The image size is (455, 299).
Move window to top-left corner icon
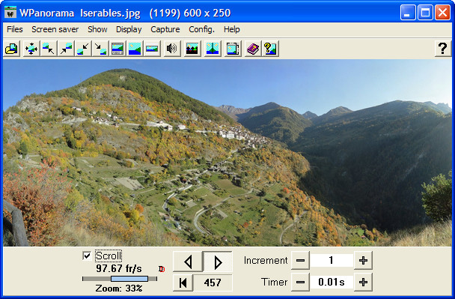click(48, 48)
